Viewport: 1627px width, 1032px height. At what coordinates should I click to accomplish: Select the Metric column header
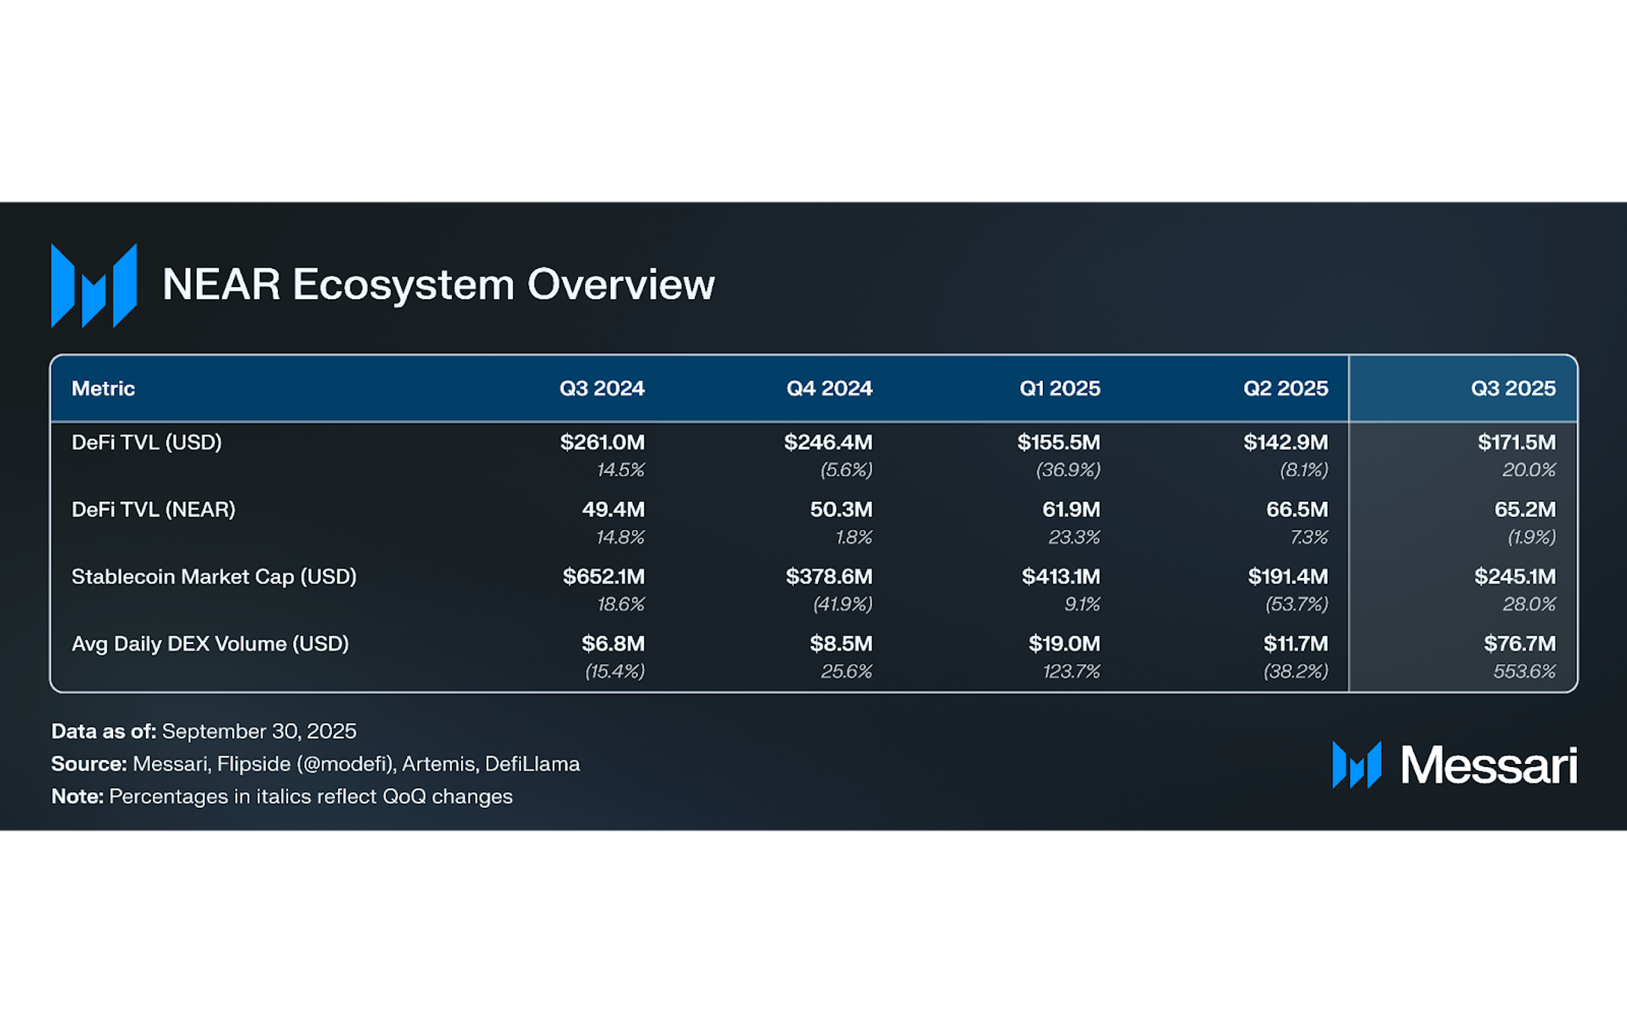click(103, 389)
